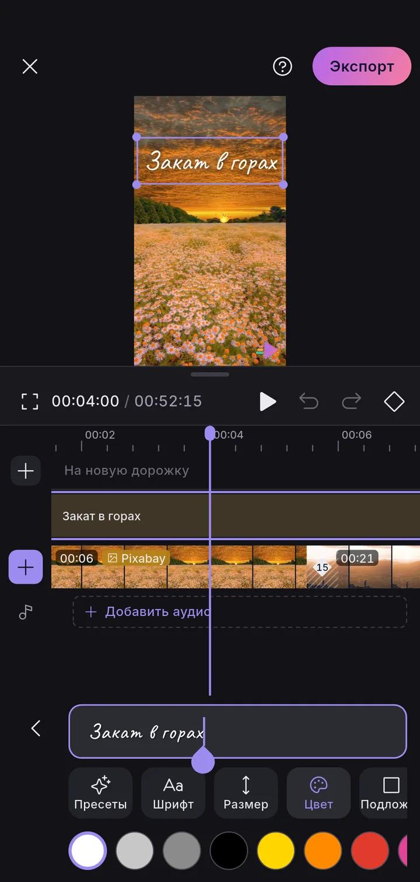This screenshot has height=882, width=420.
Task: Click the plus icon beside На новую дорожку
Action: coord(26,471)
